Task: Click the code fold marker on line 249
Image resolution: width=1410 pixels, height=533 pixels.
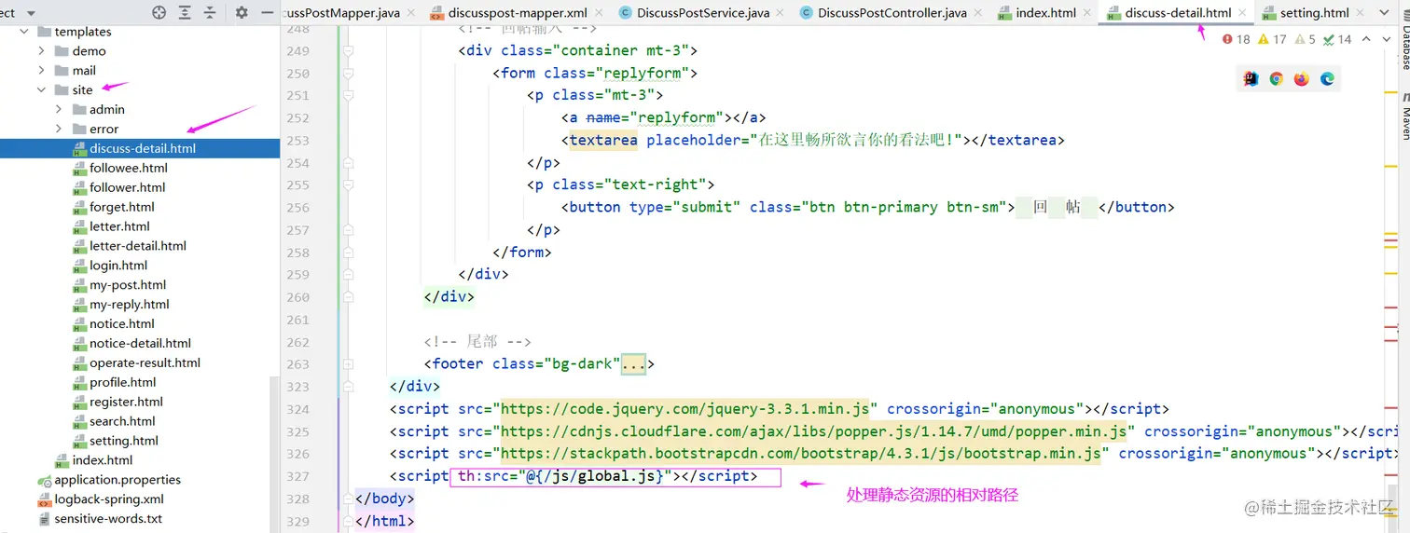Action: [x=348, y=51]
